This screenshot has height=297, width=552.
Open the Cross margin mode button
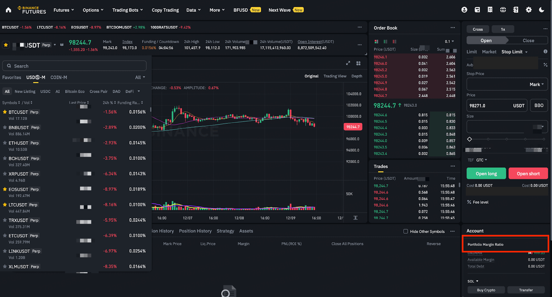(478, 29)
